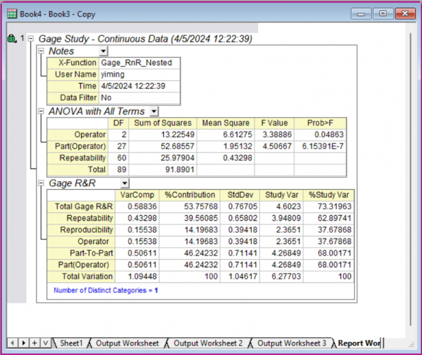Close the Book4 window

(x=405, y=14)
